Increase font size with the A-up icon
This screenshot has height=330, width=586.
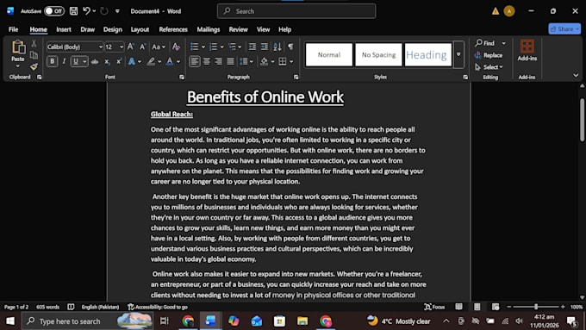(x=130, y=47)
